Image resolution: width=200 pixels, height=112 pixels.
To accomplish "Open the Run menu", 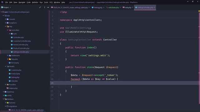I will 41,2.
